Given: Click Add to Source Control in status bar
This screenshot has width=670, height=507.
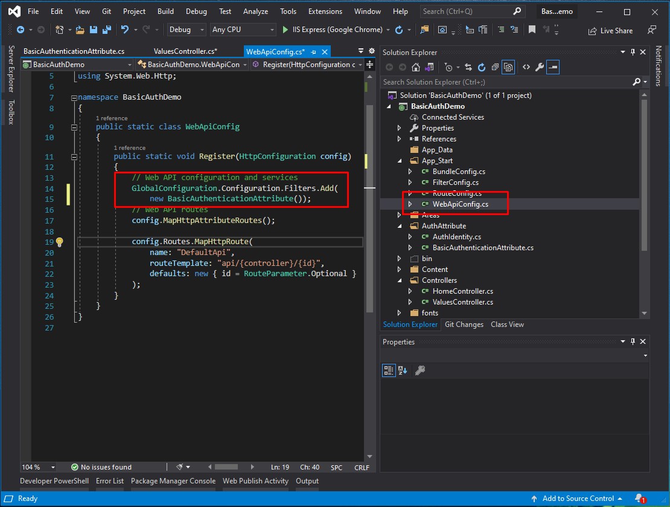Looking at the screenshot, I should pyautogui.click(x=578, y=498).
